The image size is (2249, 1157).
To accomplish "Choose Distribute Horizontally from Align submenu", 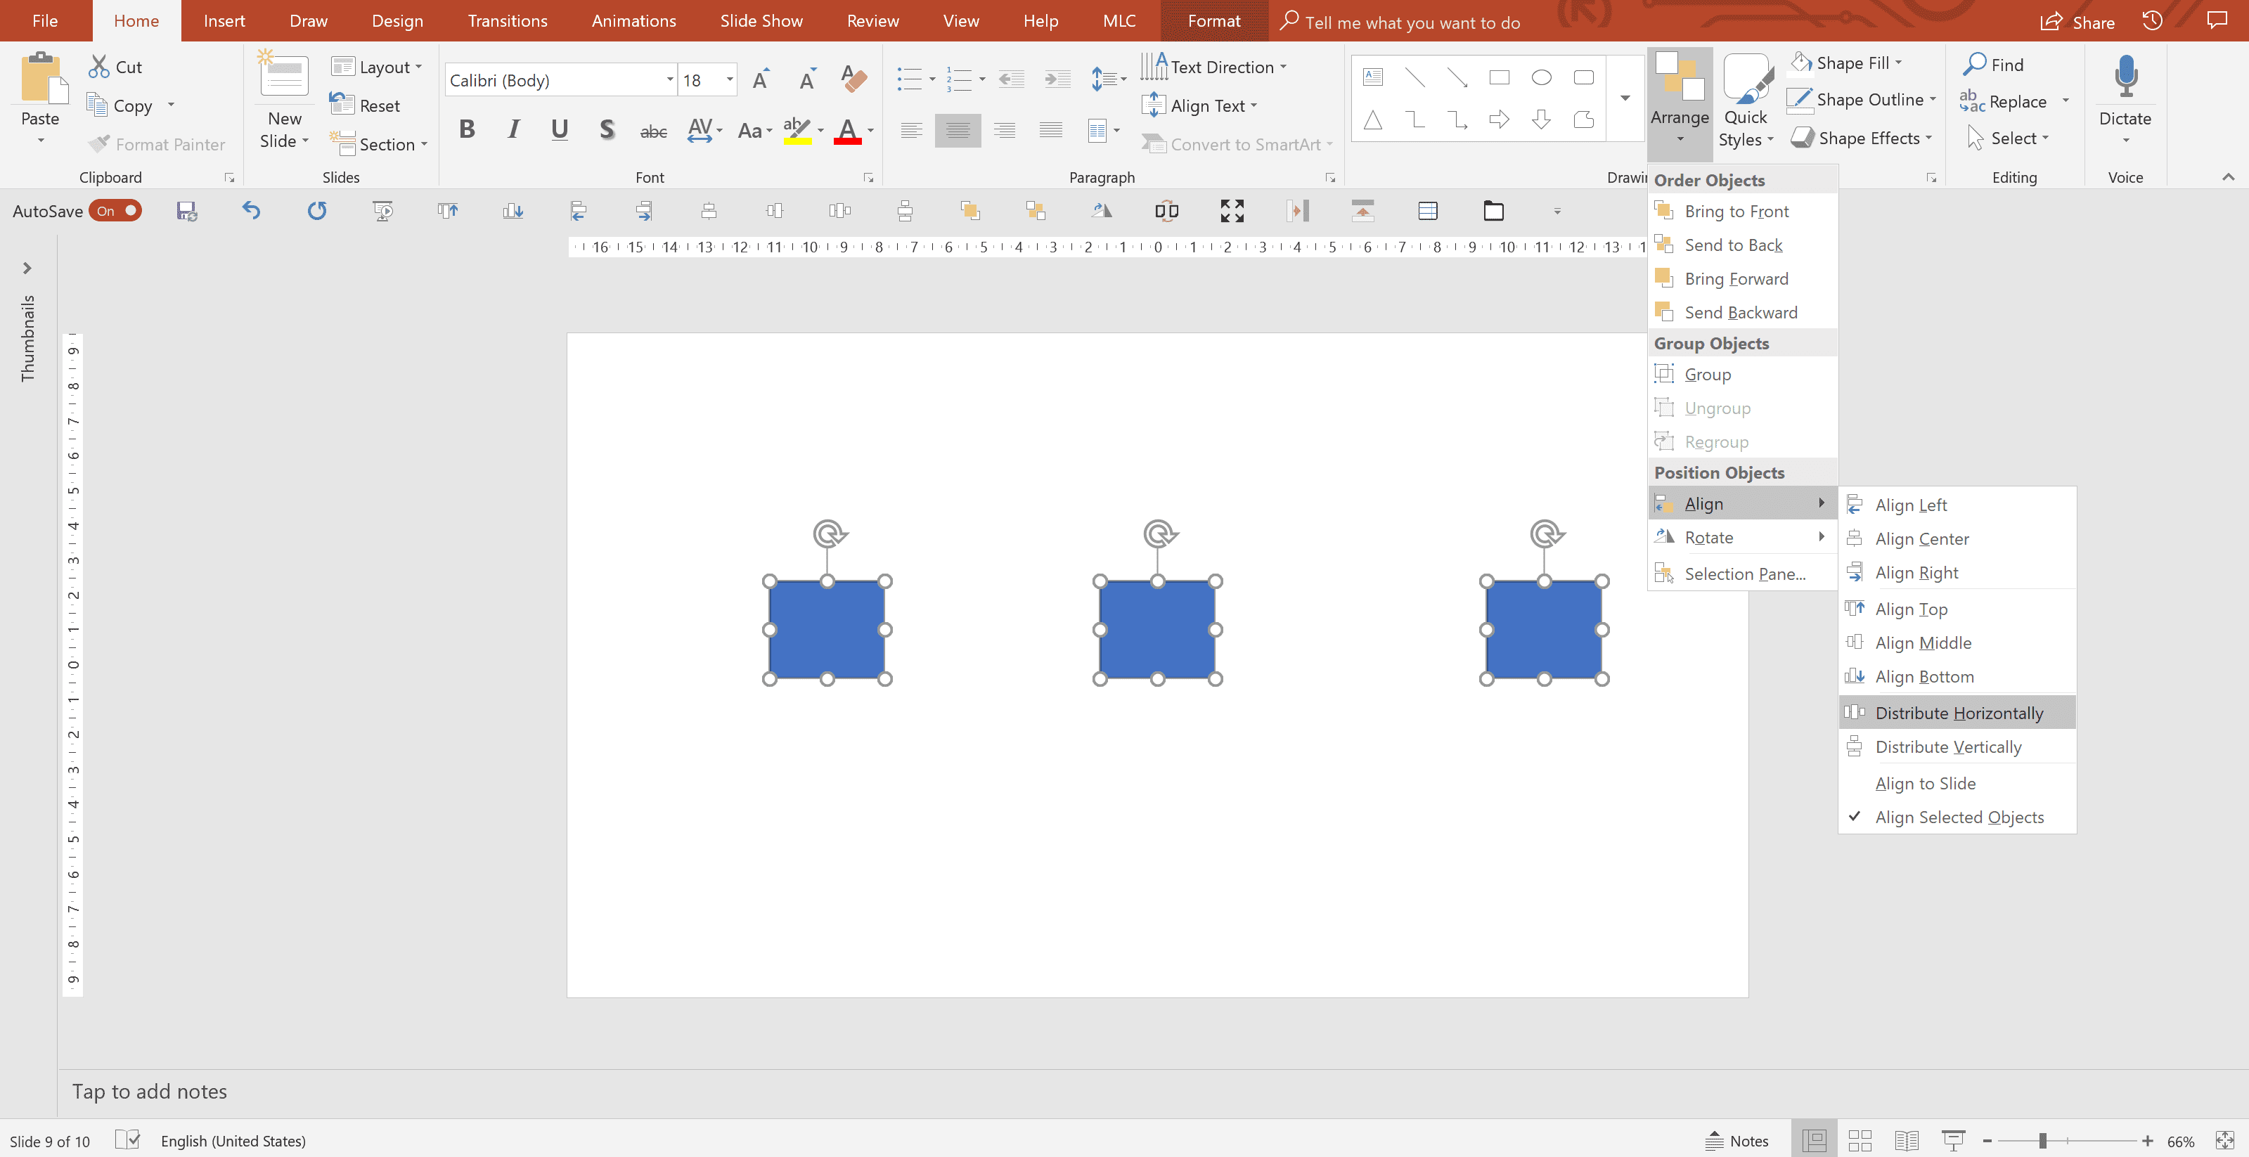I will (1958, 713).
